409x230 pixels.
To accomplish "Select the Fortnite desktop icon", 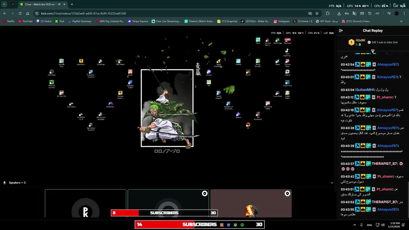I will tap(238, 62).
